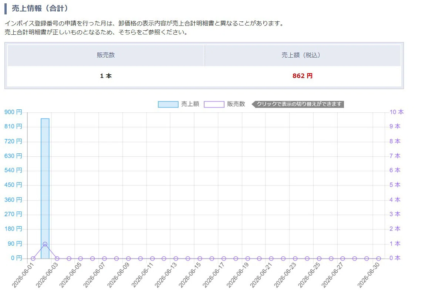Click the 540 円 axis label

(x=13, y=170)
